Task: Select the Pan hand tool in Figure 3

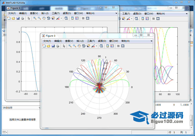Action: click(x=79, y=46)
